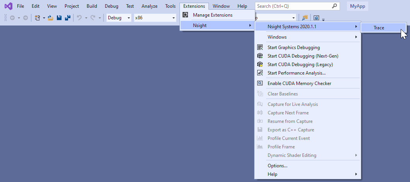Choose Start CUDA Debugging (Next-Gen)
Screen dimensions: 410x182
tap(308, 56)
